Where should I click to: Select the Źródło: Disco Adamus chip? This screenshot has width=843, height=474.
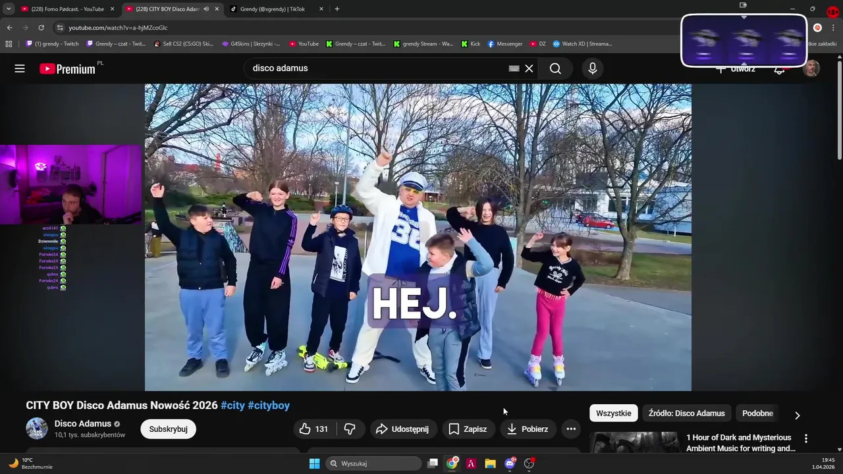click(x=686, y=413)
